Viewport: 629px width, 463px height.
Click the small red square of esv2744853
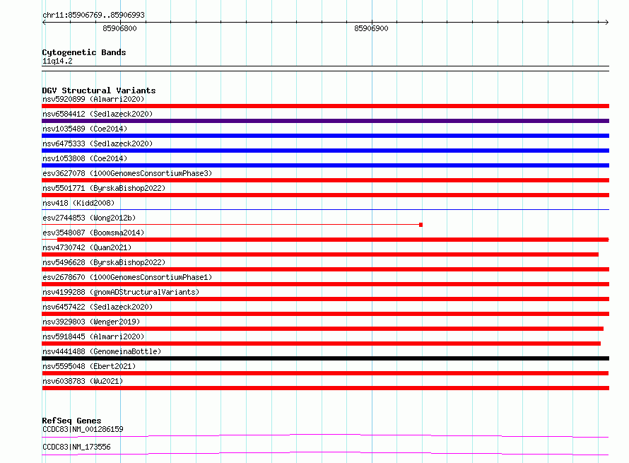[x=421, y=225]
